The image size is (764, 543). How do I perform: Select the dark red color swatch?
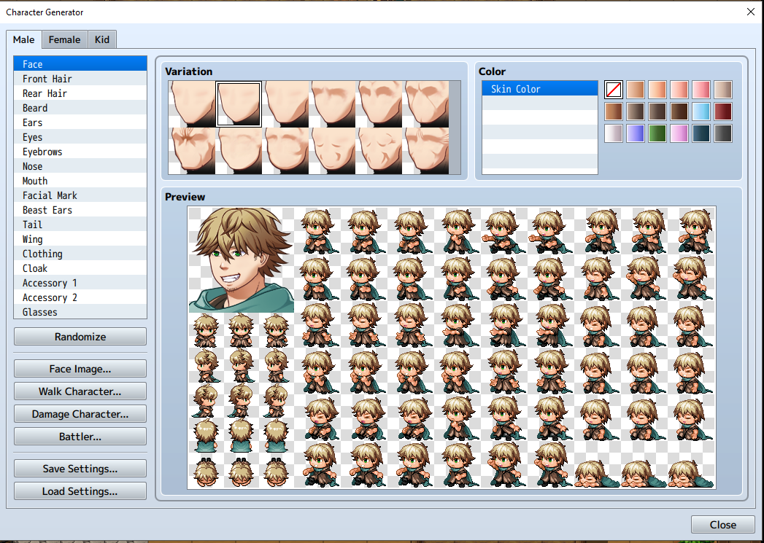[723, 112]
